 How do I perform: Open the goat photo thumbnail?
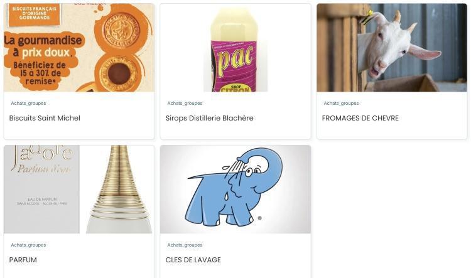(x=392, y=48)
